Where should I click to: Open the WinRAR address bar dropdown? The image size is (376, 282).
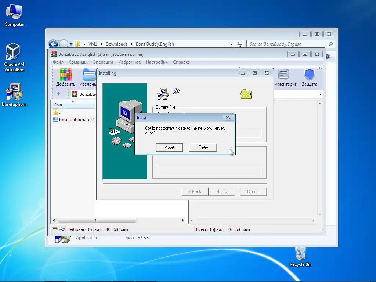(x=320, y=94)
